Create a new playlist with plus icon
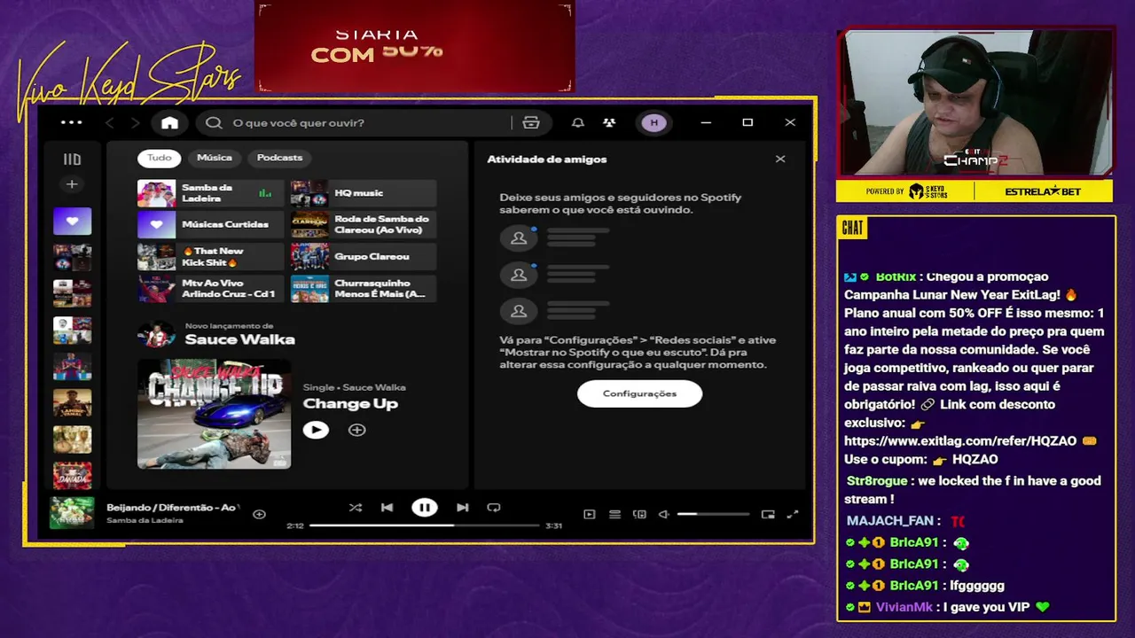 click(x=72, y=184)
